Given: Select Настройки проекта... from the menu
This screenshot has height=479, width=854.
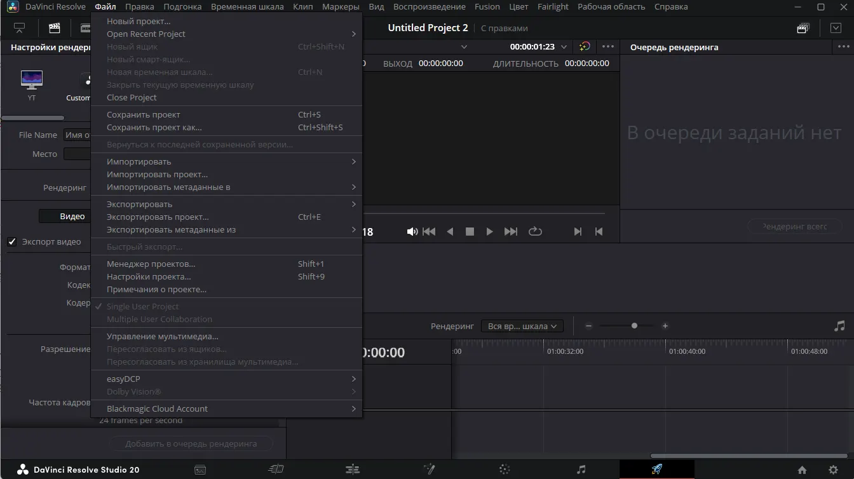Looking at the screenshot, I should (149, 276).
